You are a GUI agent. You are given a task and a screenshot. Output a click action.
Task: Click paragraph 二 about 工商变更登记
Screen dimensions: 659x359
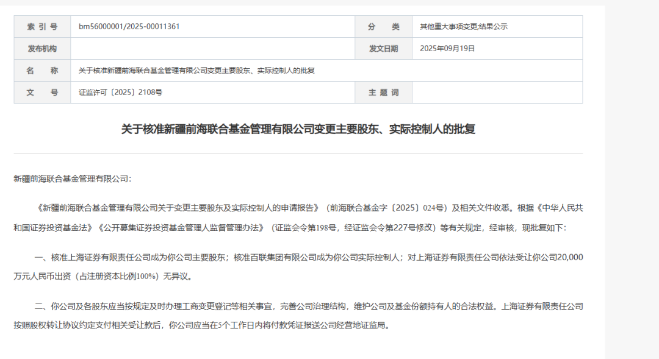298,316
